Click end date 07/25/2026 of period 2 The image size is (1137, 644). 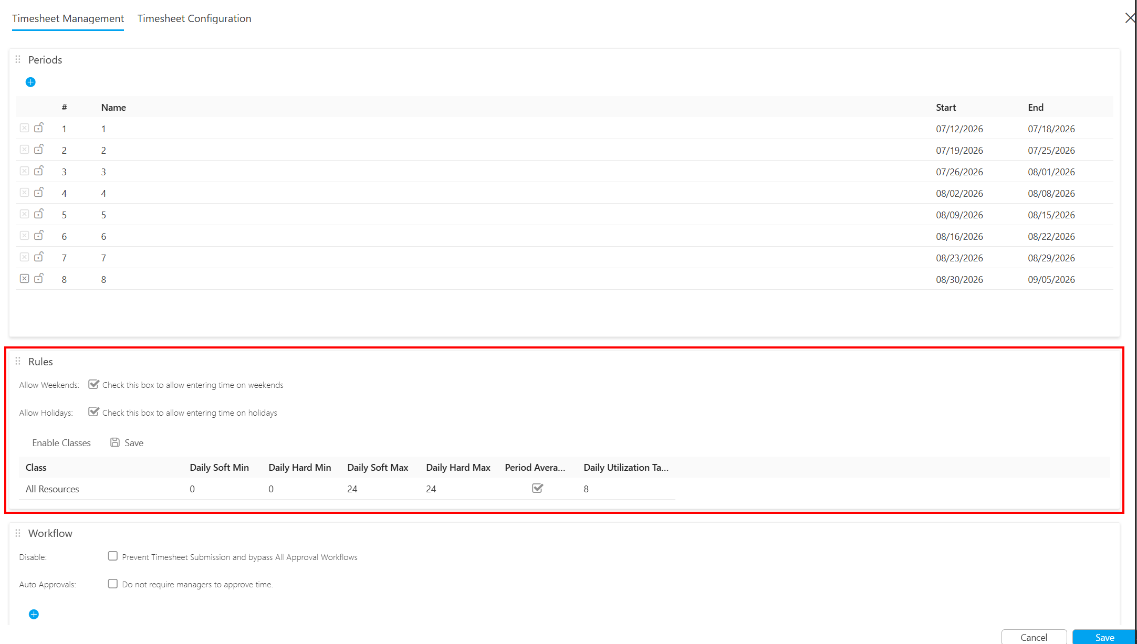1051,150
